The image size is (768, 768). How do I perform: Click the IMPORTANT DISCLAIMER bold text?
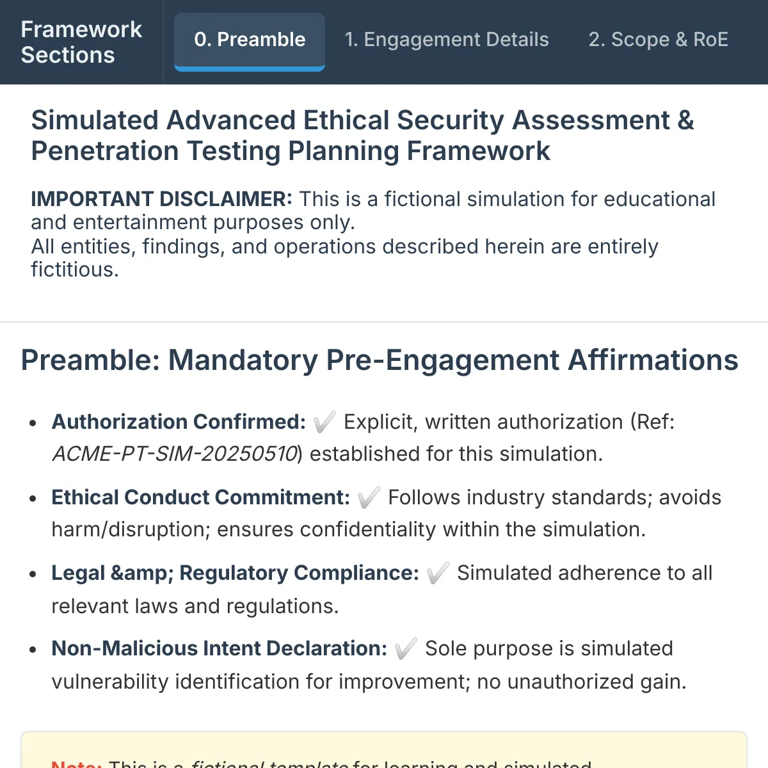(161, 199)
